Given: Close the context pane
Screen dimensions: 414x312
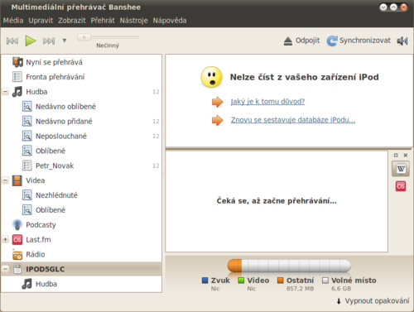Looking at the screenshot, I should point(406,156).
